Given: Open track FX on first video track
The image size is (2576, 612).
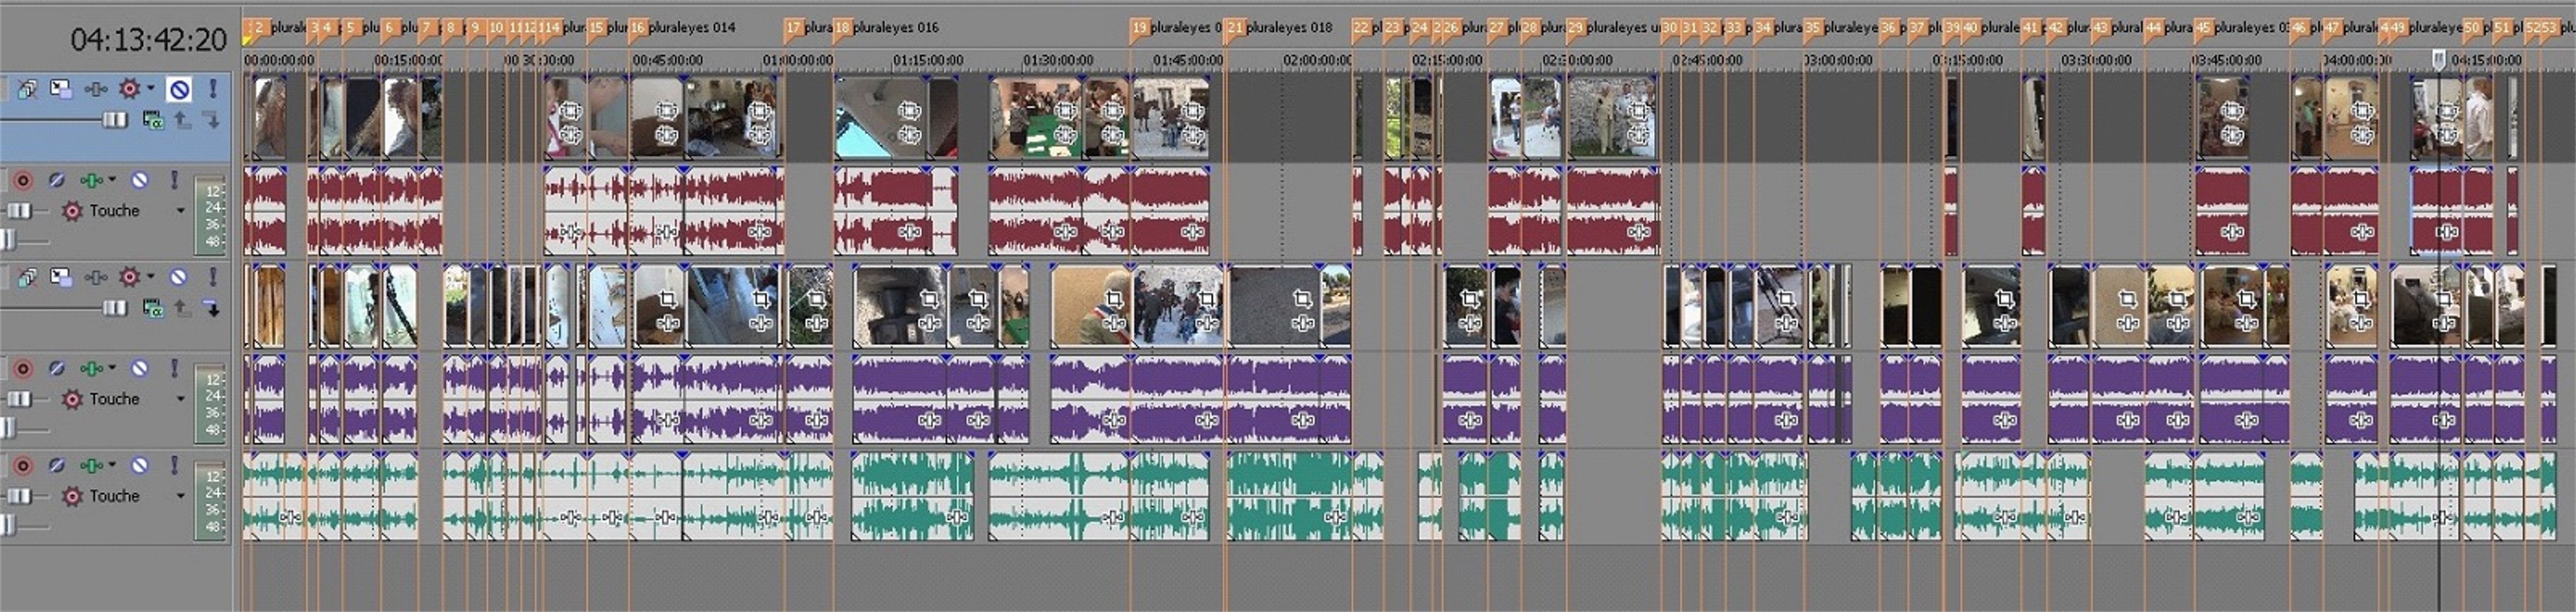Looking at the screenshot, I should click(x=95, y=90).
